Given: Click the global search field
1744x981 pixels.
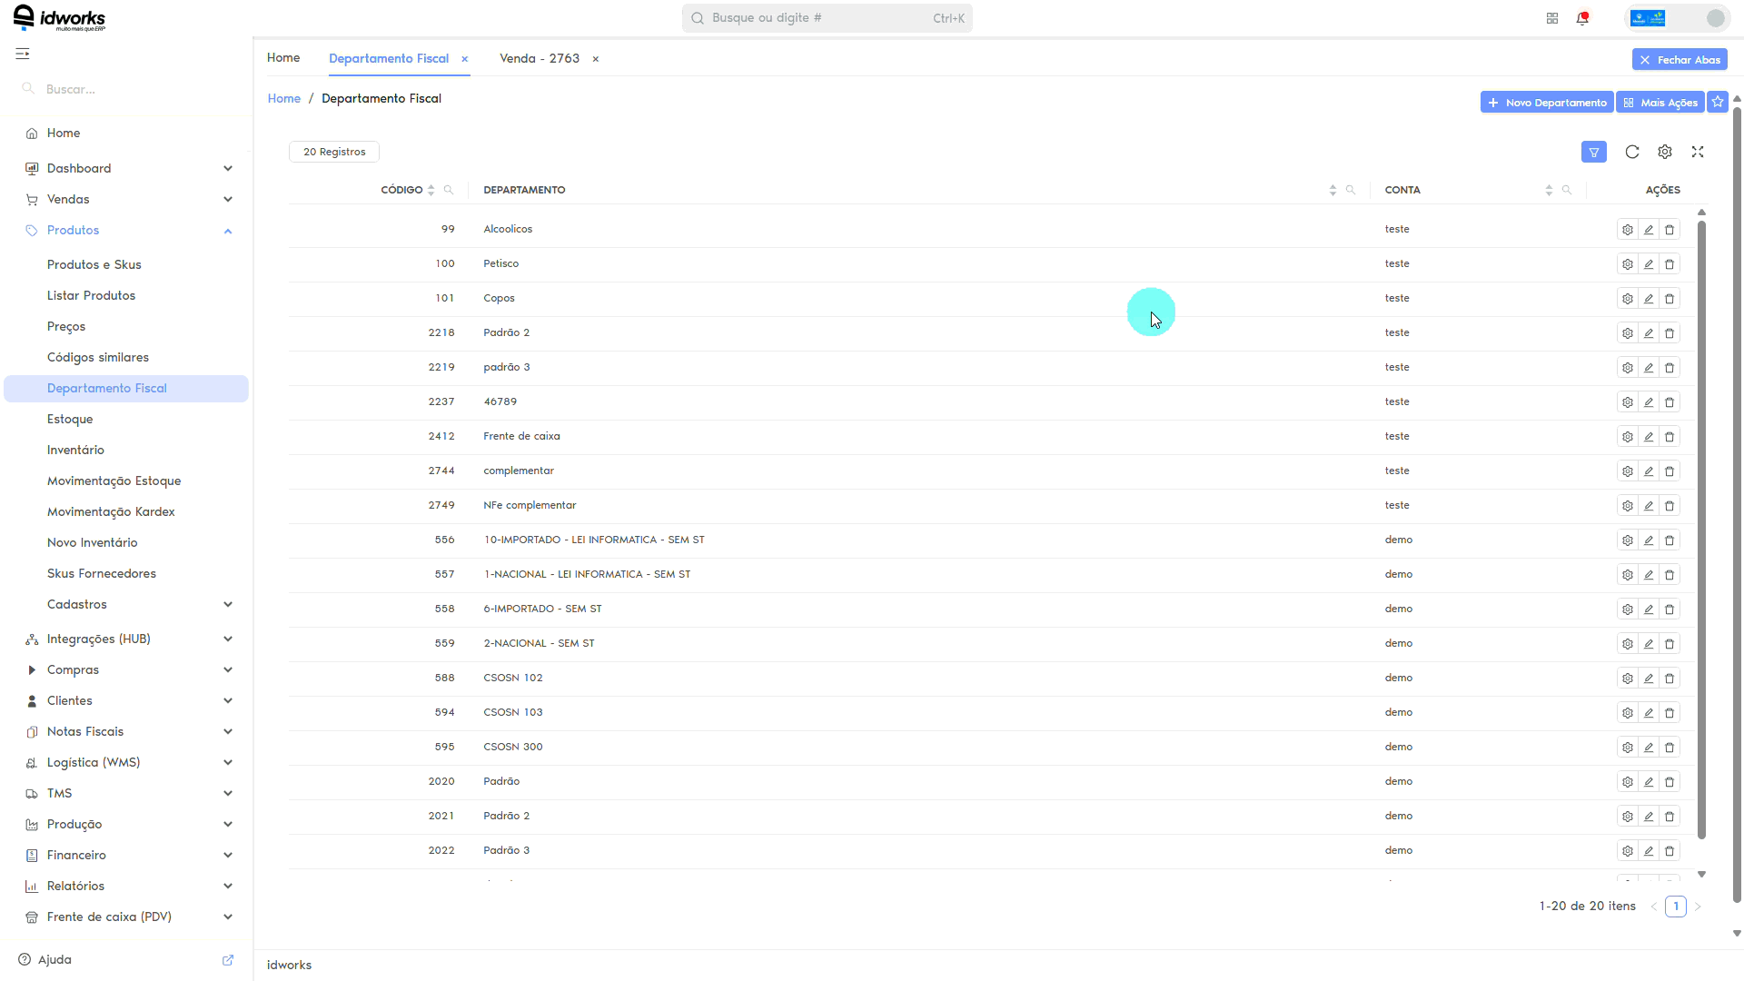Looking at the screenshot, I should (827, 18).
